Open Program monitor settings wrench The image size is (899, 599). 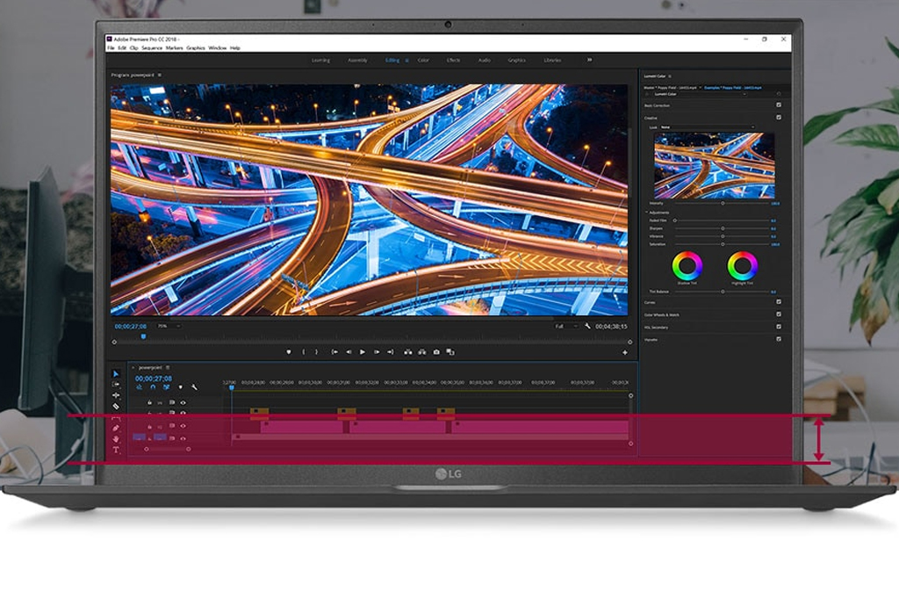pos(587,326)
